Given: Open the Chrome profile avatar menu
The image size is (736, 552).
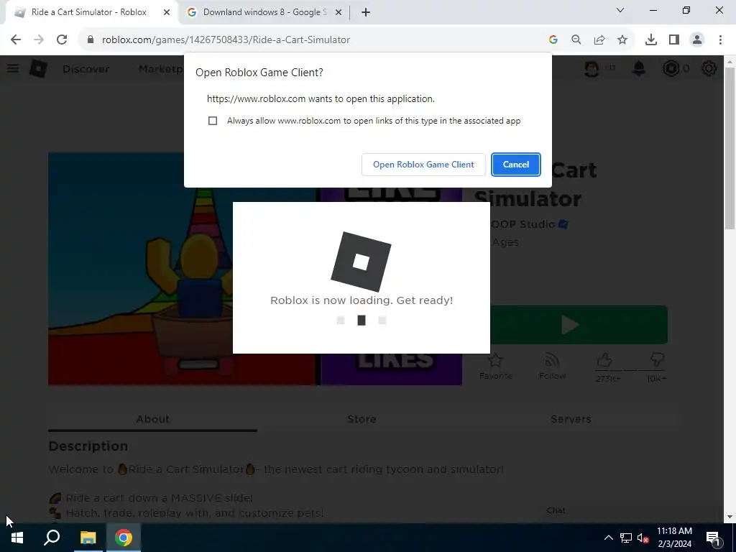Looking at the screenshot, I should pyautogui.click(x=697, y=40).
